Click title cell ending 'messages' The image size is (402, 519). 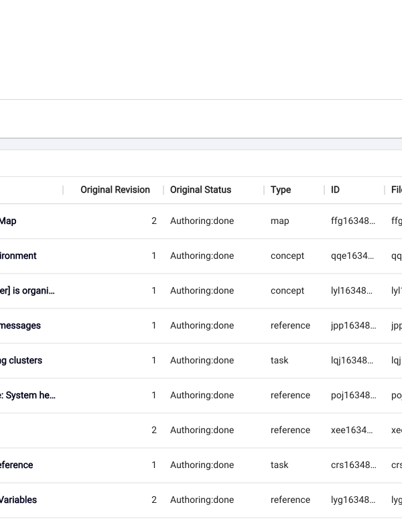tap(20, 325)
